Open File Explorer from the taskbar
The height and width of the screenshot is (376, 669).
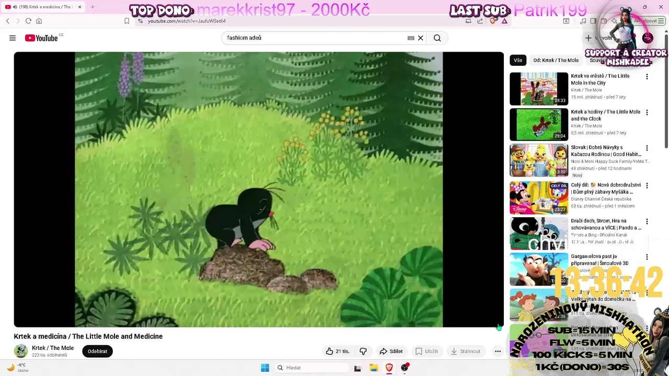tap(374, 368)
